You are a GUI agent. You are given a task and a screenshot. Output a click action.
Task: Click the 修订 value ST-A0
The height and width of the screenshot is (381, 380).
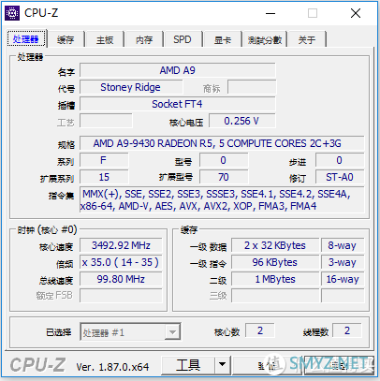pos(340,177)
